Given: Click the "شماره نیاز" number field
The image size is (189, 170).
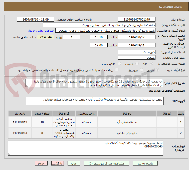Looking at the screenshot, I should point(137,20).
